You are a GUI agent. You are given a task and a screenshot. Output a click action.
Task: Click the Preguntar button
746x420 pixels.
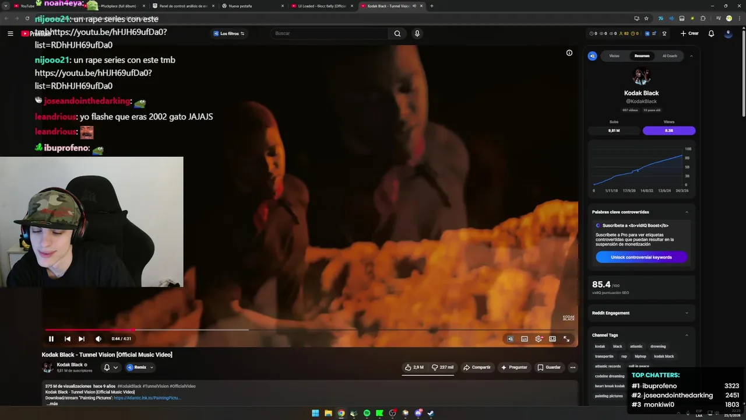point(514,367)
